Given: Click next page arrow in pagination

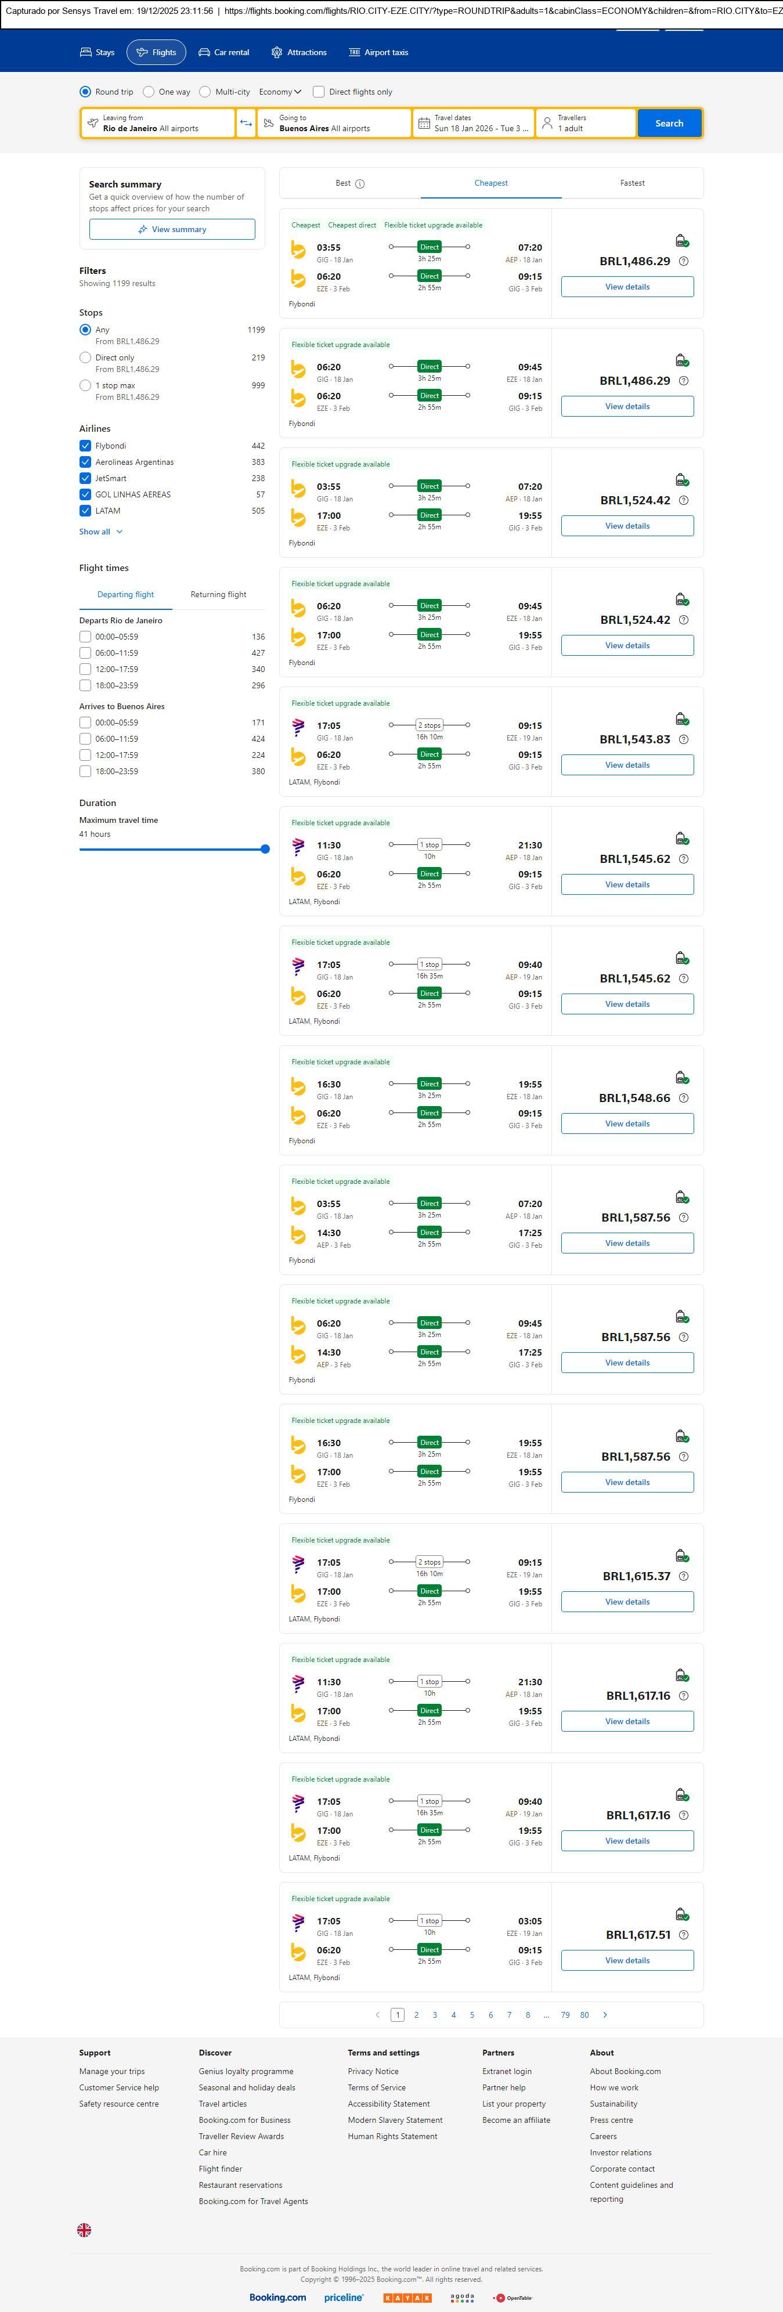Looking at the screenshot, I should (605, 2015).
